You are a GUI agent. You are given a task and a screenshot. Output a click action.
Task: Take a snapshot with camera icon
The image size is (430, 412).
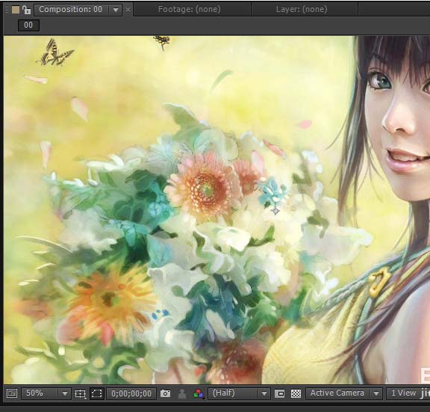tap(165, 393)
